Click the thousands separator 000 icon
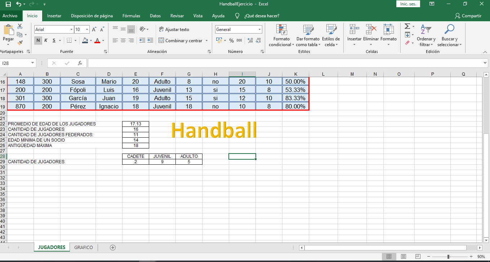490x262 pixels. pyautogui.click(x=239, y=40)
